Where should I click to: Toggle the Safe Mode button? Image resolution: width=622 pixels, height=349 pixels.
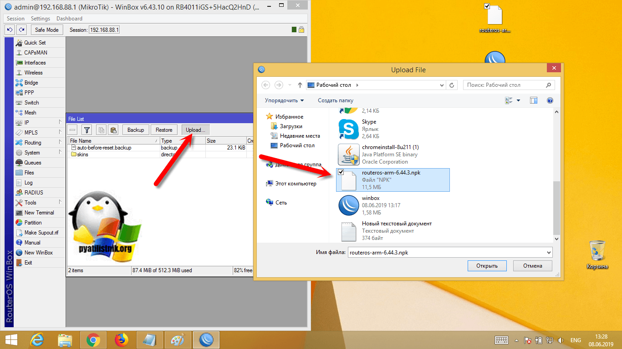(47, 30)
